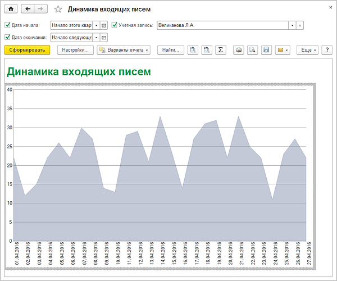Viewport: 337px width, 281px height.
Task: Open print preview icon
Action: pos(252,50)
